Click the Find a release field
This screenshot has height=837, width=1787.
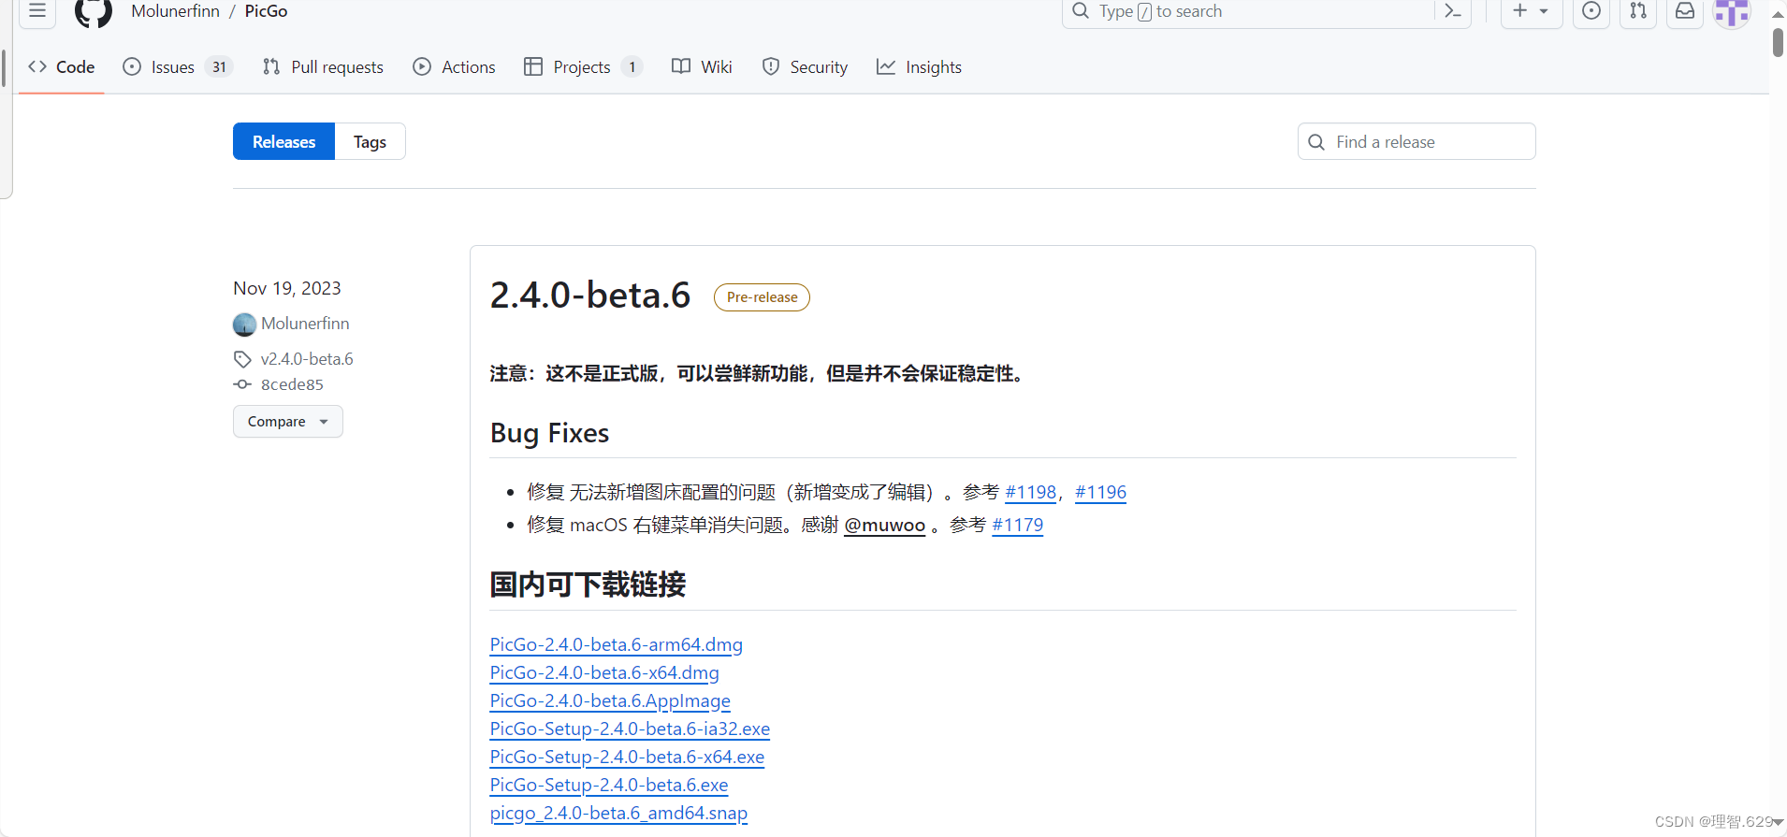pyautogui.click(x=1417, y=141)
